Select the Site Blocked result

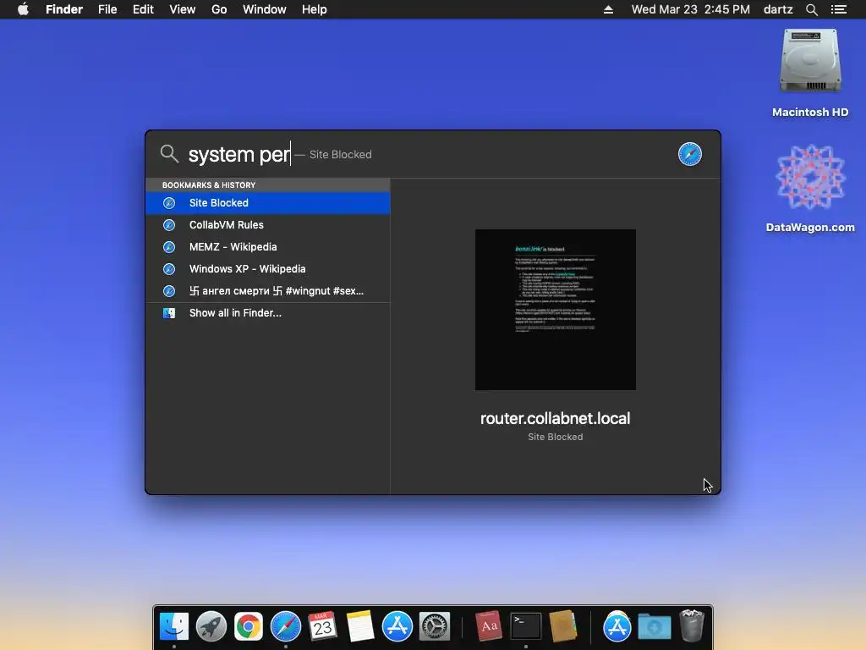click(x=268, y=203)
